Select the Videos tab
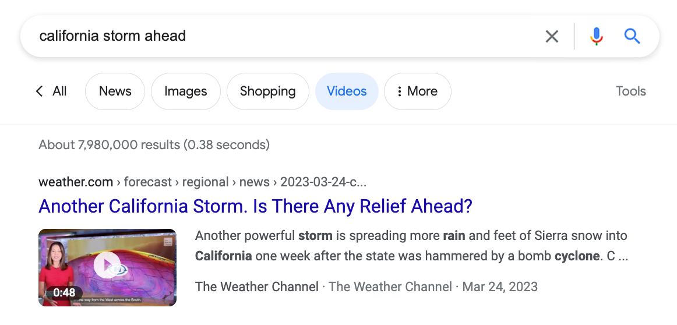The width and height of the screenshot is (677, 325). click(347, 91)
